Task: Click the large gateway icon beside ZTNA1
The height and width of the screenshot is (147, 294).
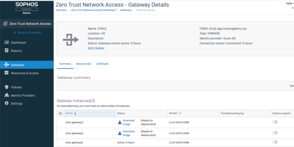Action: 71,40
